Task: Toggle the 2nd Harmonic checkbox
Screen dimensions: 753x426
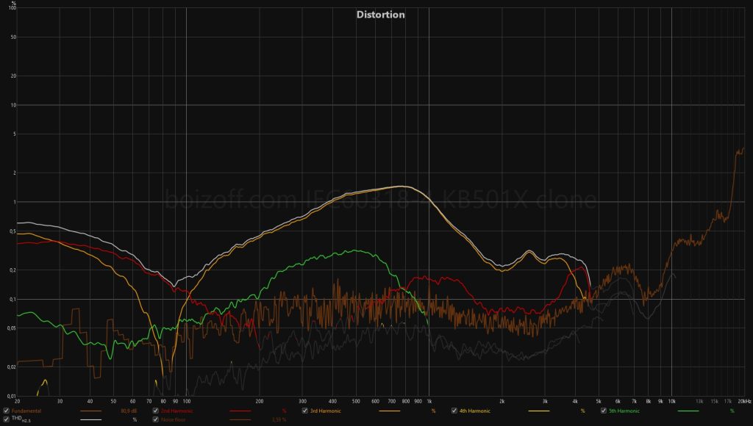Action: click(156, 411)
